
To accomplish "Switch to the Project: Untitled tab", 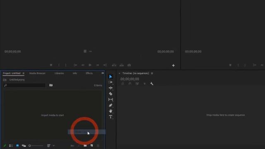I will click(12, 73).
